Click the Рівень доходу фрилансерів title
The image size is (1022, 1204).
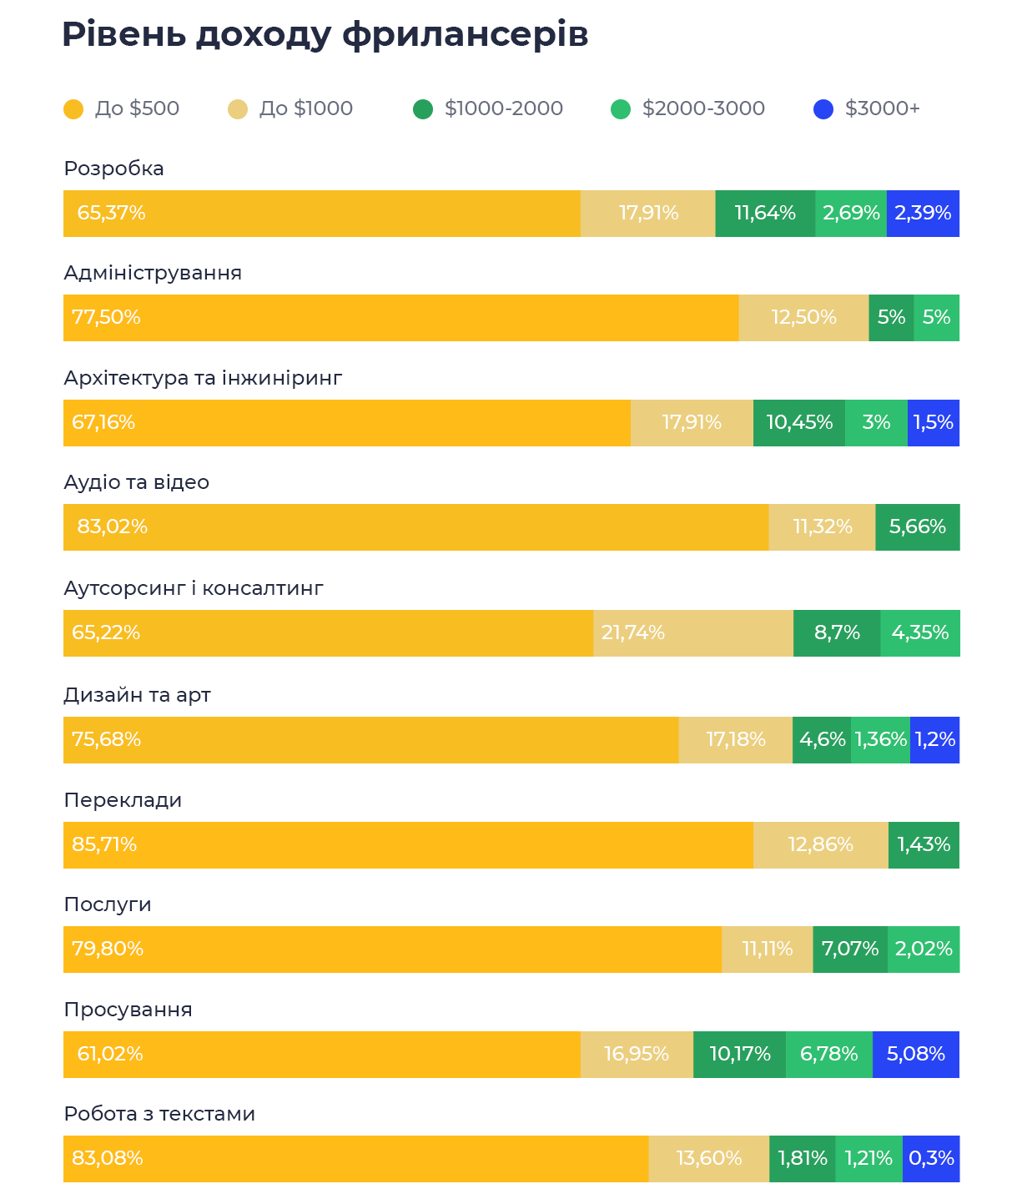tap(325, 35)
